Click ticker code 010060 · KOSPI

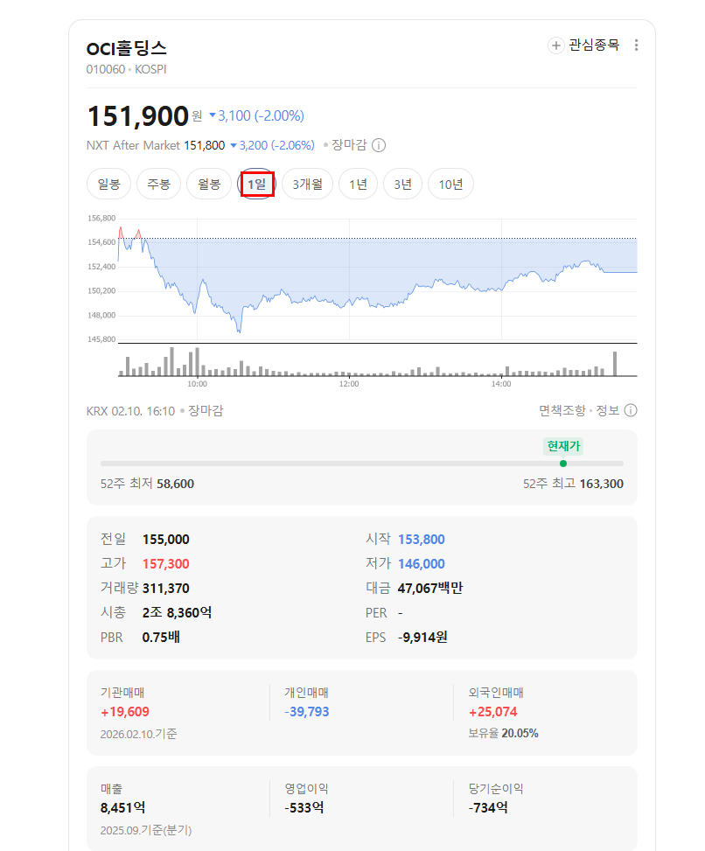pyautogui.click(x=127, y=69)
